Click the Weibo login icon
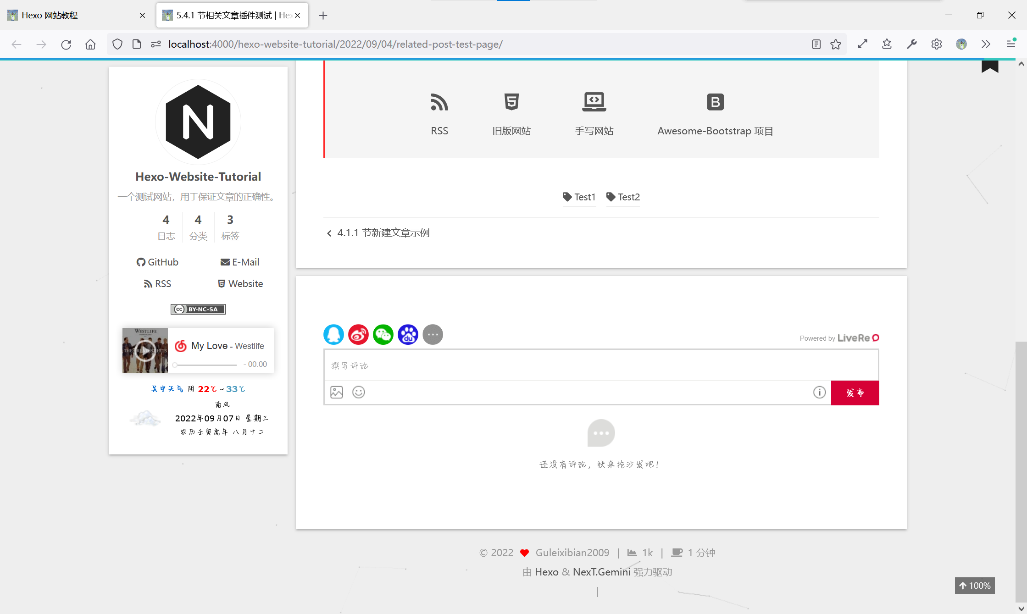Viewport: 1027px width, 614px height. point(358,334)
